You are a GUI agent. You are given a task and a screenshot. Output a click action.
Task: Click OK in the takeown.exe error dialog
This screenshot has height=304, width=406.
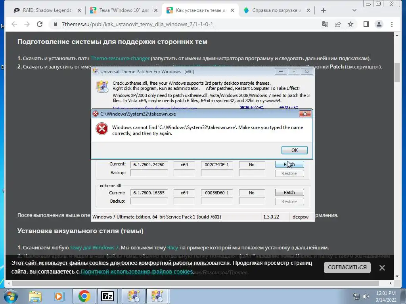click(x=295, y=150)
